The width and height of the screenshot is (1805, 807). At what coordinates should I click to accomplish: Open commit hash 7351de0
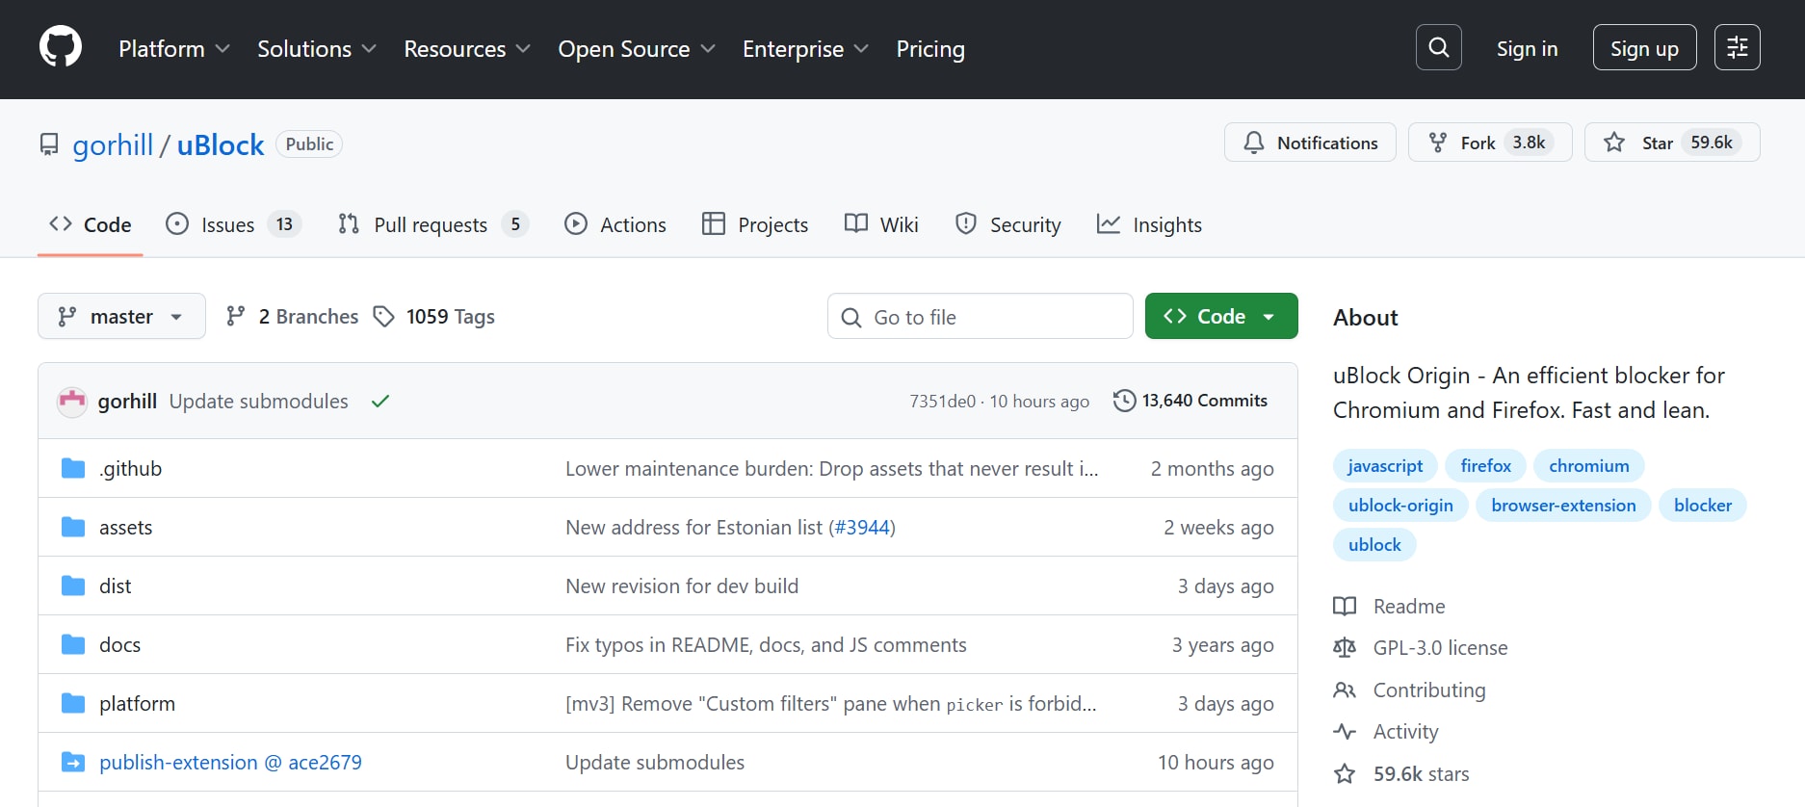coord(942,401)
